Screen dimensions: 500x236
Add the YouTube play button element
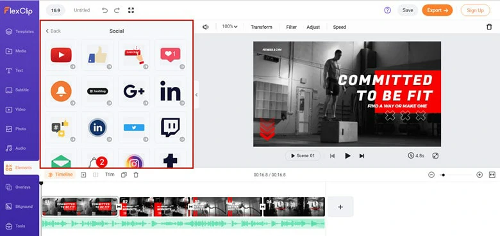[61, 55]
